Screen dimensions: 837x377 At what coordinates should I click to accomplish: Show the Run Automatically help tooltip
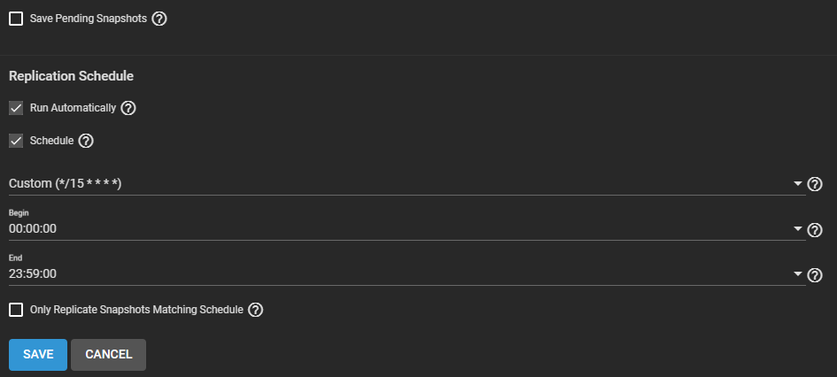pyautogui.click(x=128, y=108)
